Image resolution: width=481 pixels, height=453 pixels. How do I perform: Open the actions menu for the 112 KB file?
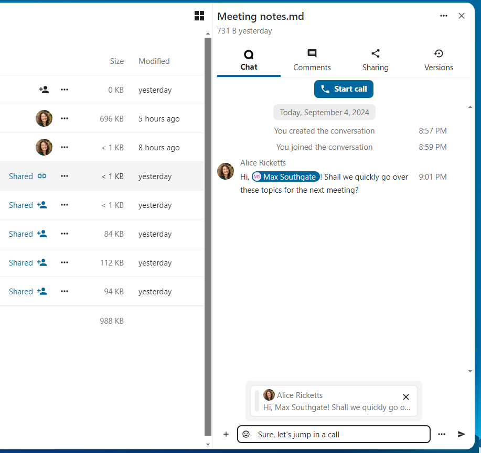65,263
